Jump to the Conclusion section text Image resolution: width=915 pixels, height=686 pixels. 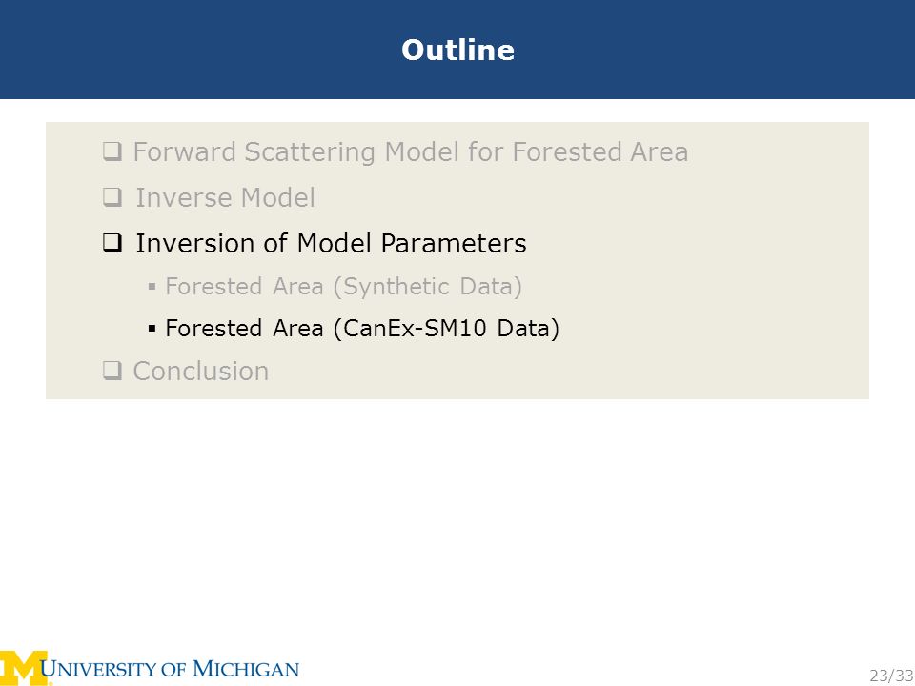pyautogui.click(x=201, y=371)
